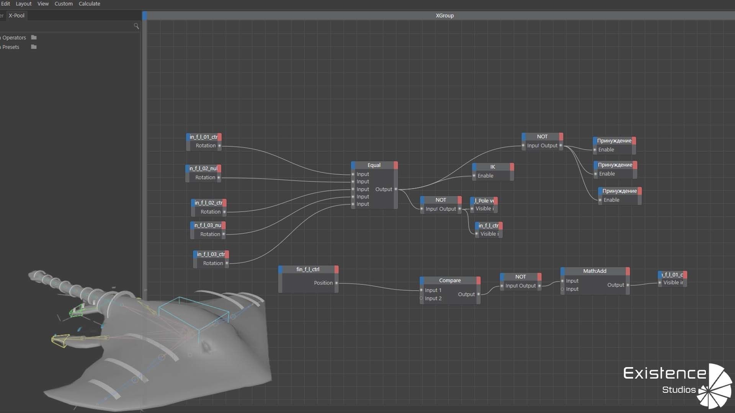Click the Equal node's blue input corner
Image resolution: width=735 pixels, height=413 pixels.
coord(353,165)
